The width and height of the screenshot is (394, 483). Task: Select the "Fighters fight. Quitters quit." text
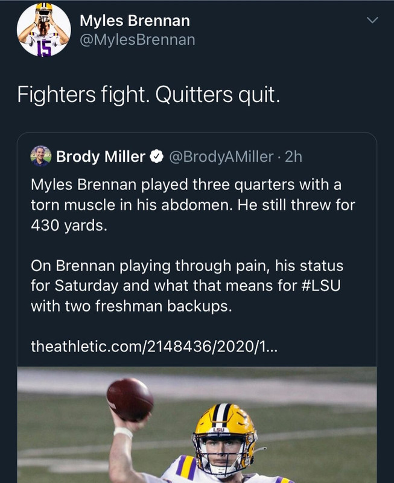(x=148, y=95)
